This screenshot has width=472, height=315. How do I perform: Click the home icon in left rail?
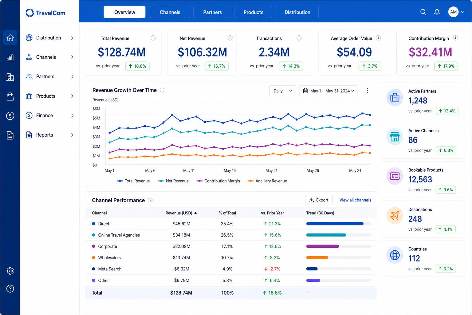click(x=10, y=38)
